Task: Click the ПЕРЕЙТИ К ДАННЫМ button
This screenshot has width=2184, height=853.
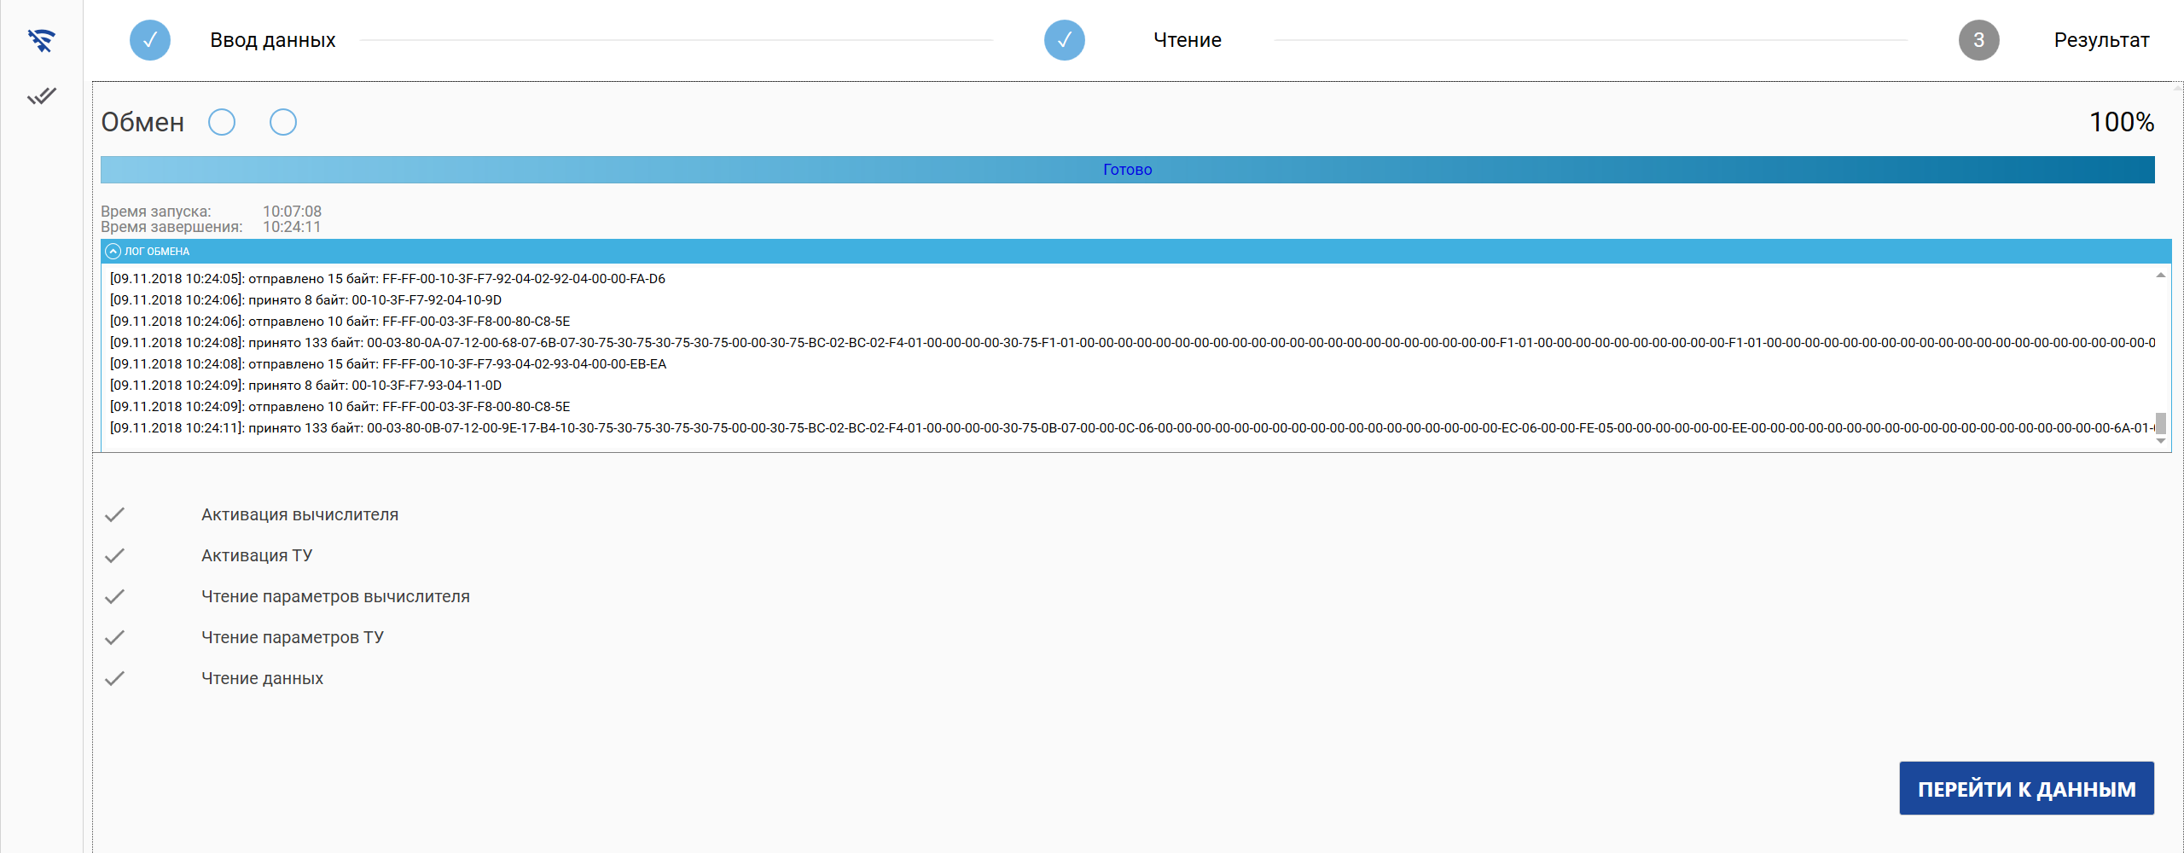Action: pos(2027,788)
